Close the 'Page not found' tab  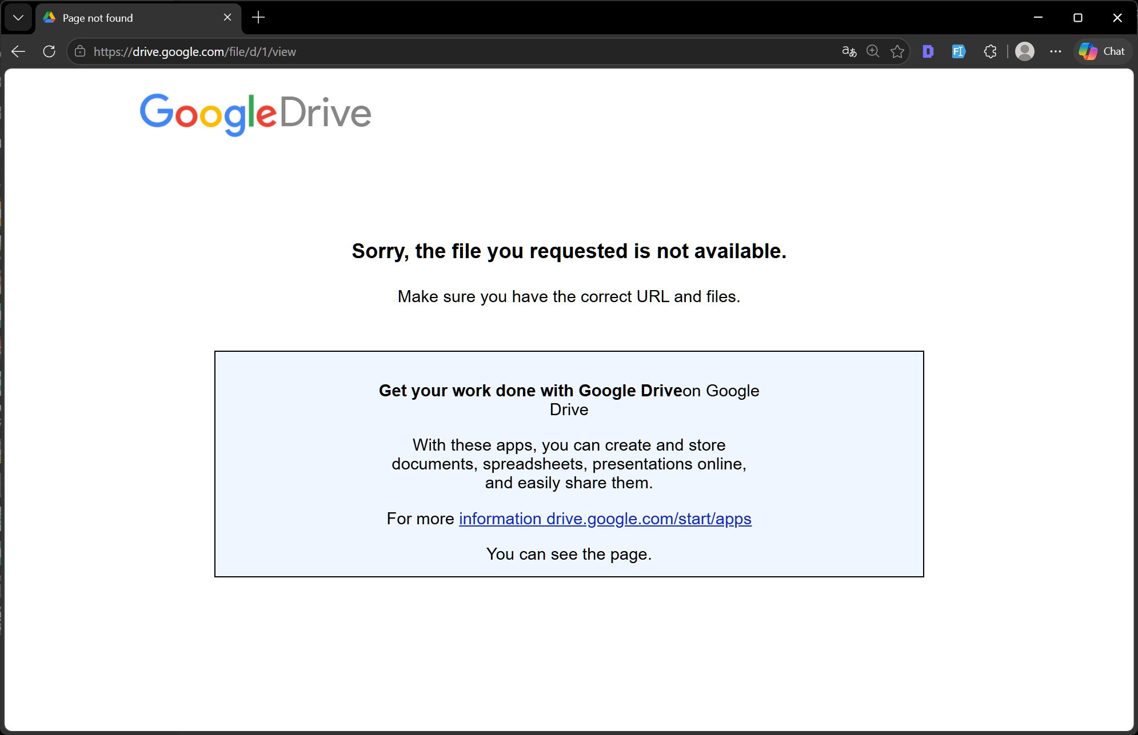tap(227, 18)
